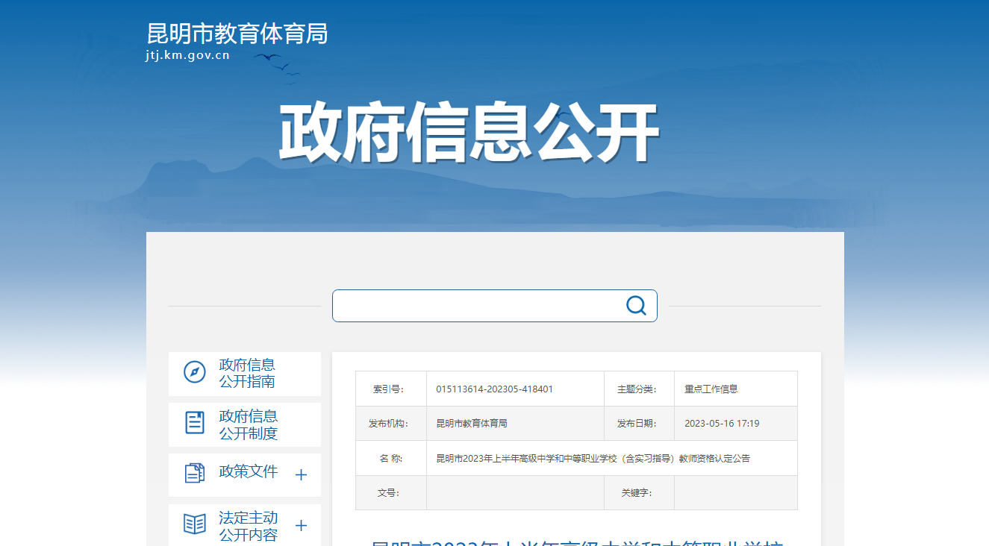Click the jtj.km.gov.cn address text
This screenshot has width=989, height=546.
point(187,56)
